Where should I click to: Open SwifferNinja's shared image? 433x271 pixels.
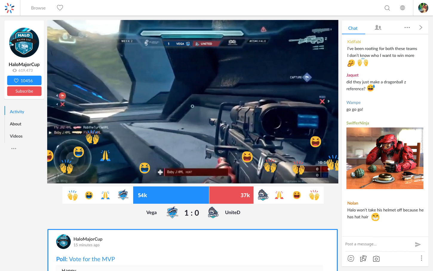(x=385, y=158)
